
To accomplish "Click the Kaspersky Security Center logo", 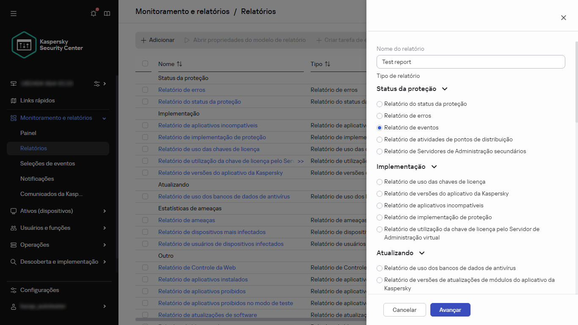I will point(24,44).
